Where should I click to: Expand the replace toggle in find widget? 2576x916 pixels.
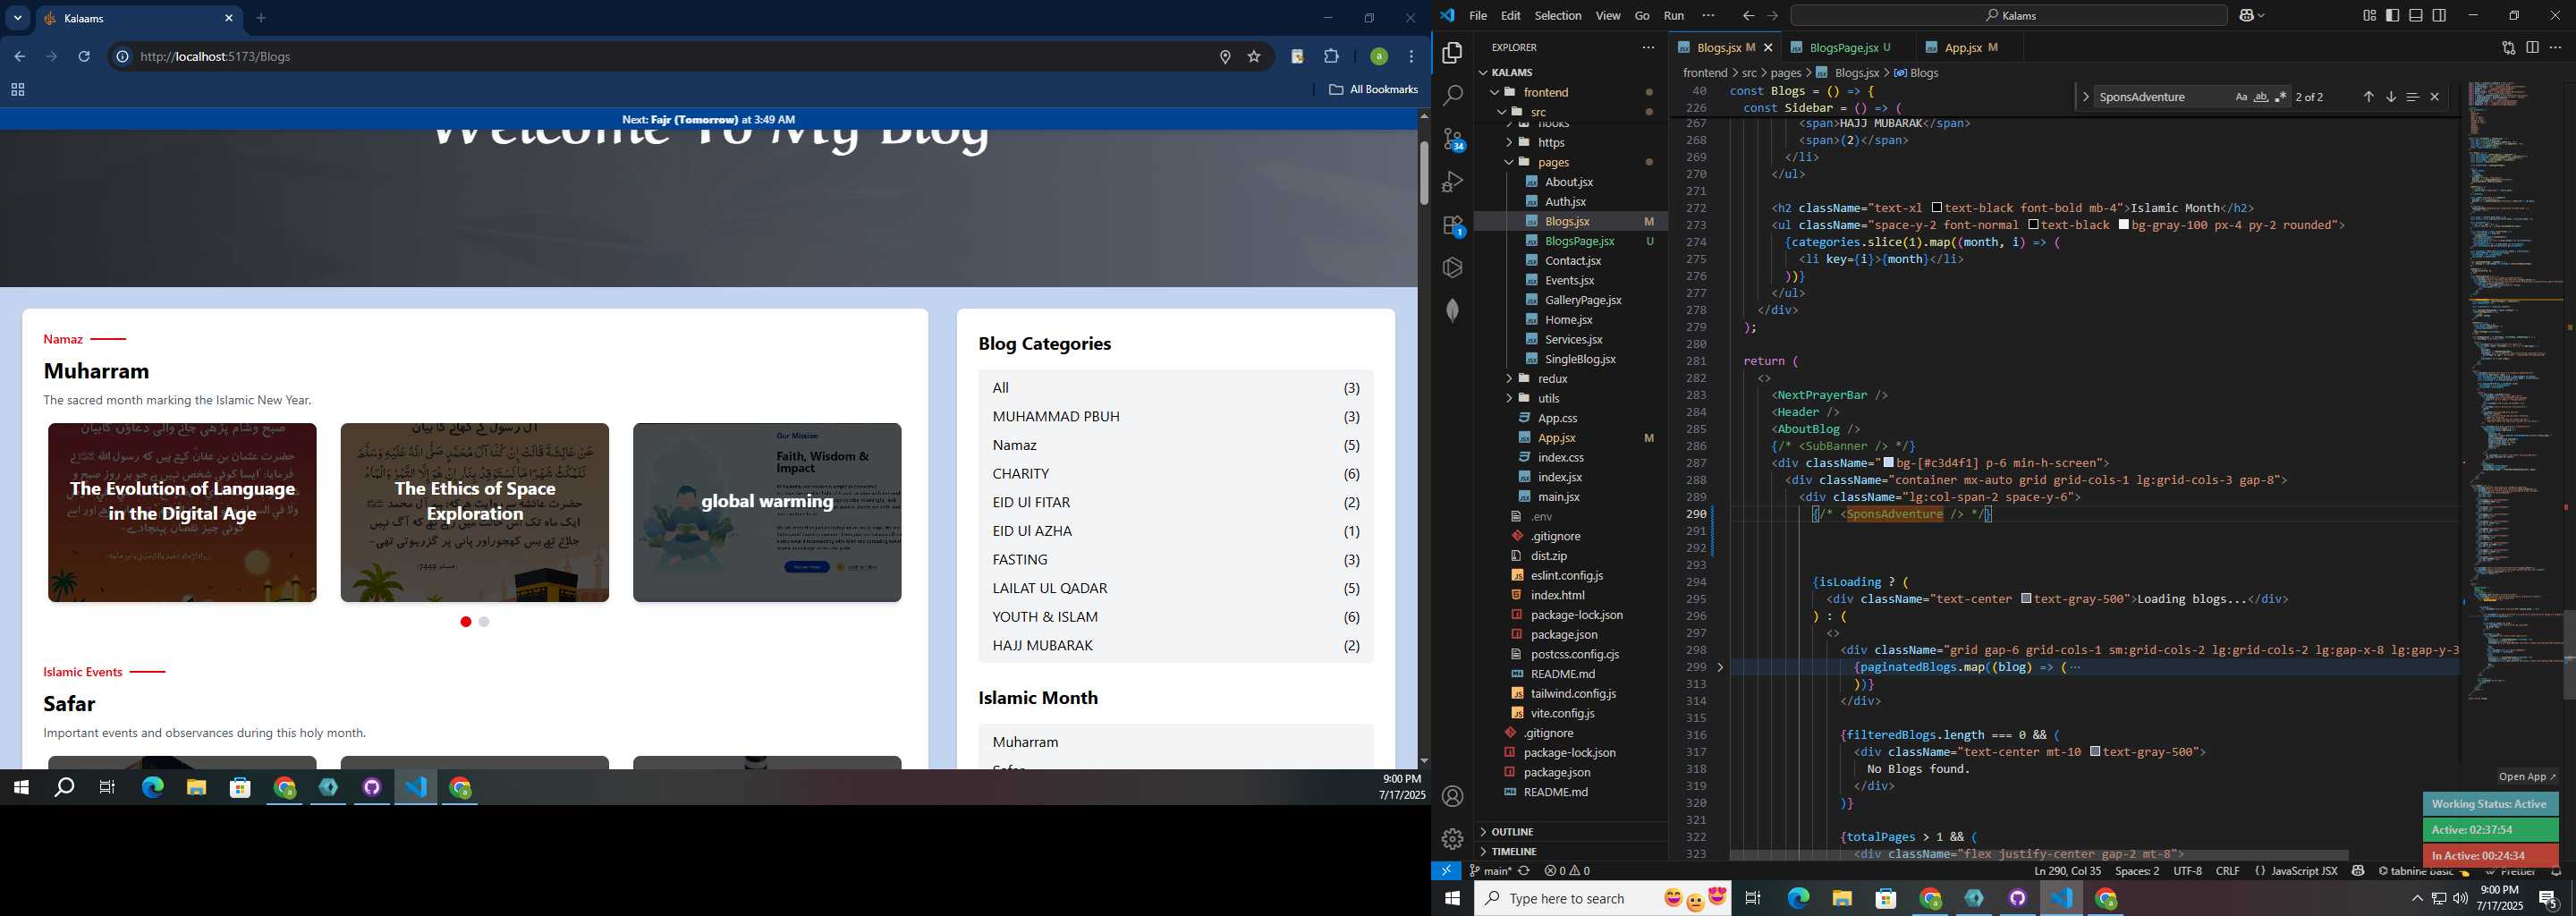(x=2085, y=97)
